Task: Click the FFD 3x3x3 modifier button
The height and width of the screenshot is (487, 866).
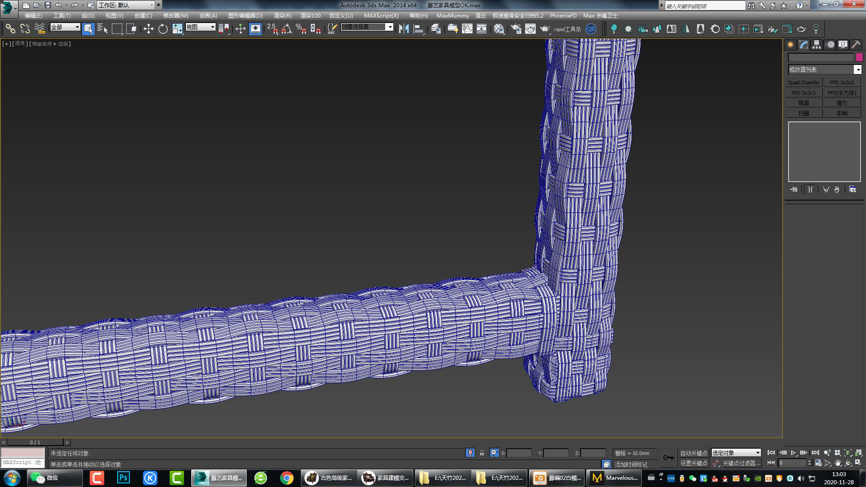Action: (x=803, y=93)
